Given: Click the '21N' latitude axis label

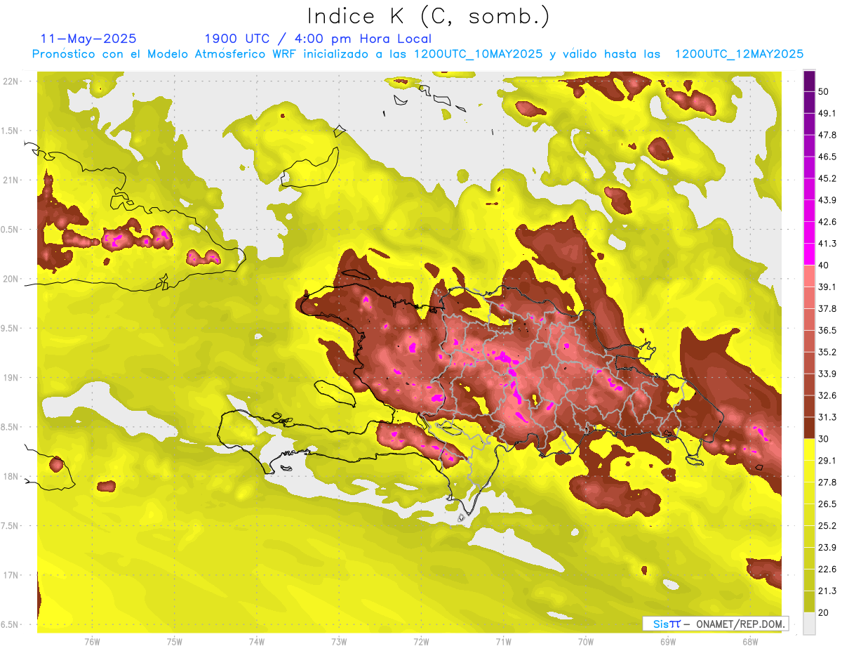Looking at the screenshot, I should click(12, 180).
